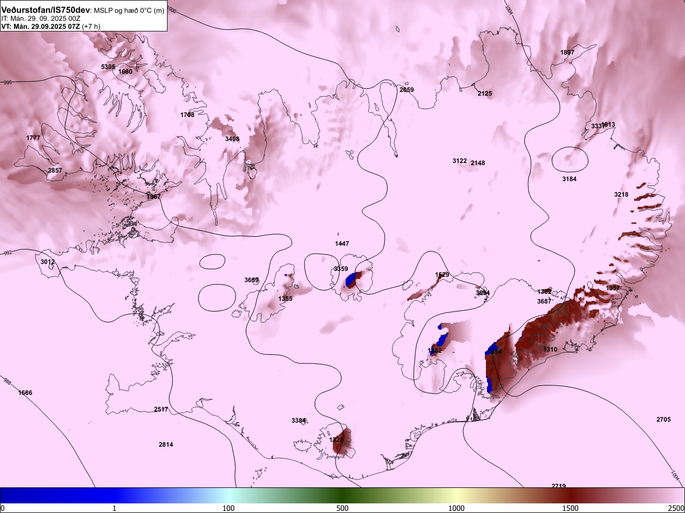Click the 2814 height value
The width and height of the screenshot is (685, 513).
pos(166,445)
